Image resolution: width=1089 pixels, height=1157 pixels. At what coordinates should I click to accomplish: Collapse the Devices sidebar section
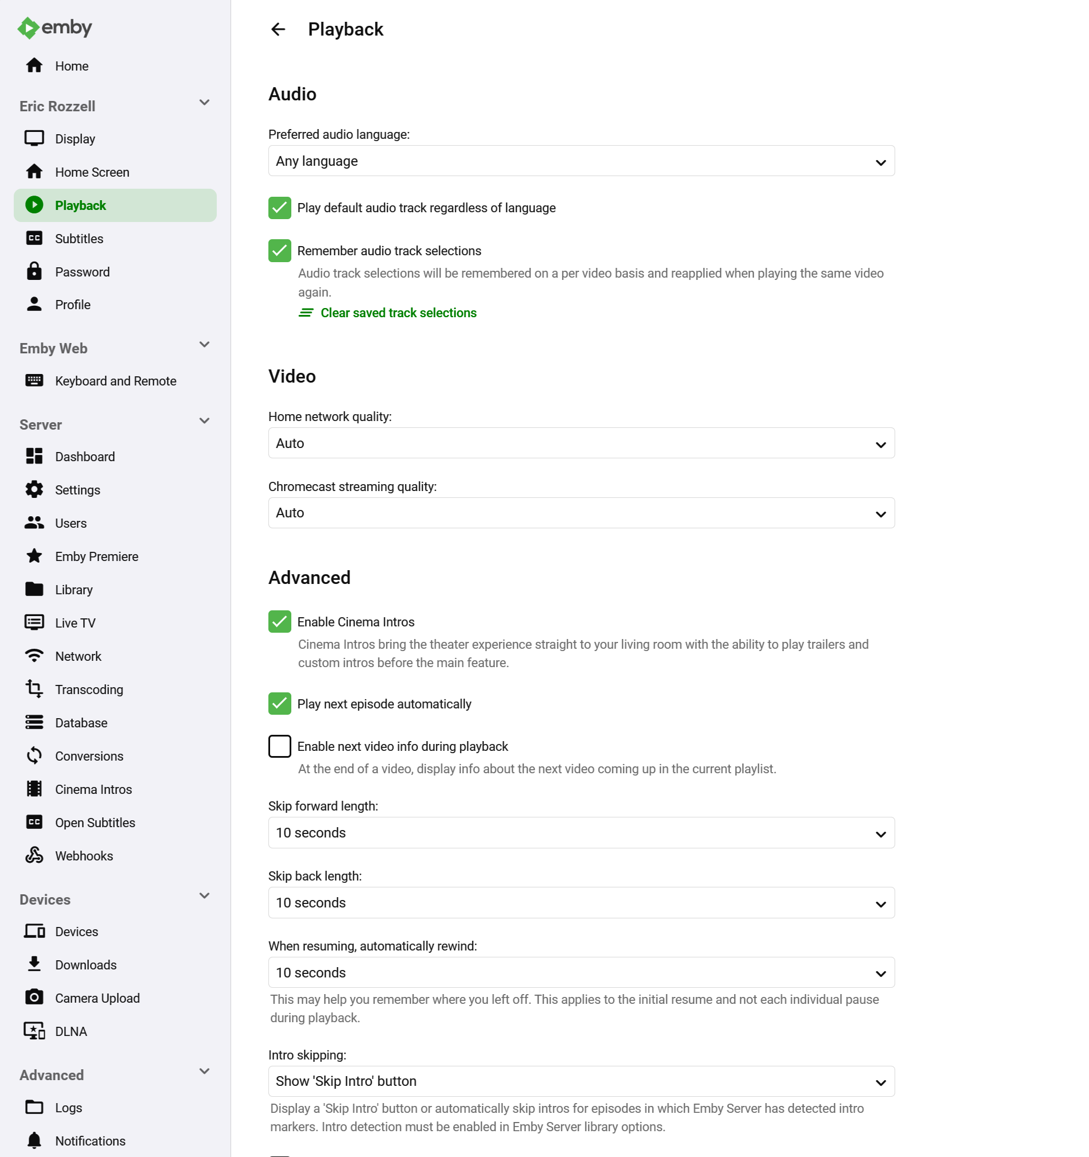click(x=204, y=896)
